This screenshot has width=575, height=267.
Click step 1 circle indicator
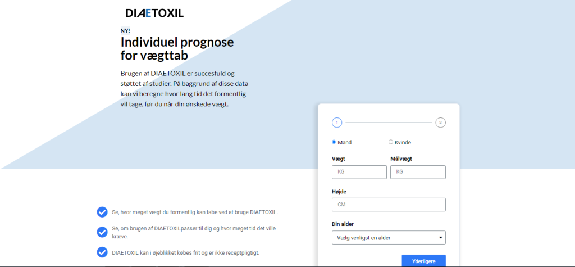[x=337, y=123]
